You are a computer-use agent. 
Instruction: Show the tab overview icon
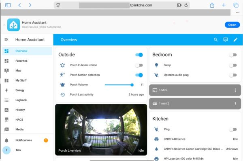point(236,5)
